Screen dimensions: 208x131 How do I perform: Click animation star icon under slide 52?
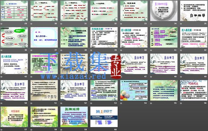(61, 103)
